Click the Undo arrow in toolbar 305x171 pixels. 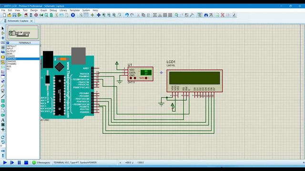(x=127, y=15)
